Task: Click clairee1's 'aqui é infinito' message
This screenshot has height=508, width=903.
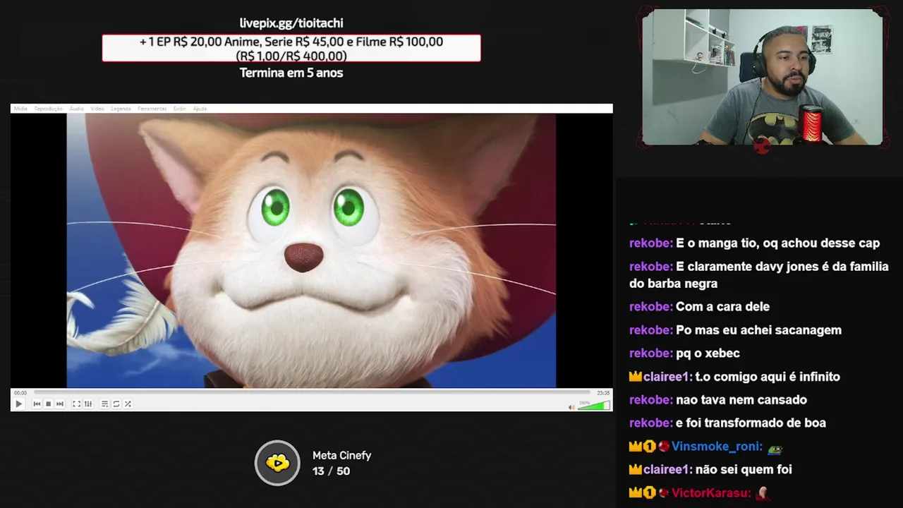Action: (x=734, y=377)
